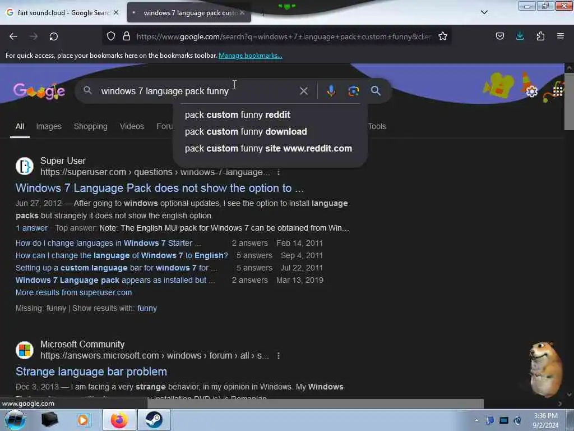Click the Google doodle logo
574x431 pixels.
[x=39, y=91]
